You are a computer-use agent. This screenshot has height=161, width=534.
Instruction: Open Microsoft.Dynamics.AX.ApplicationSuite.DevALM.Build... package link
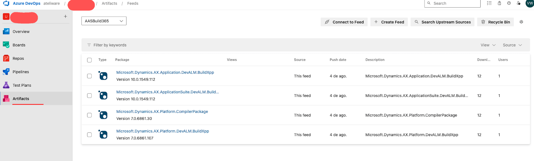coord(168,92)
